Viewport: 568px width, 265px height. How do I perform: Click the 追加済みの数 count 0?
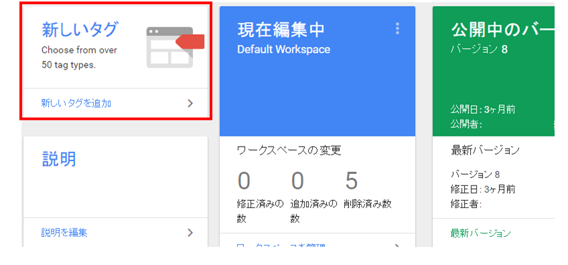(x=297, y=181)
